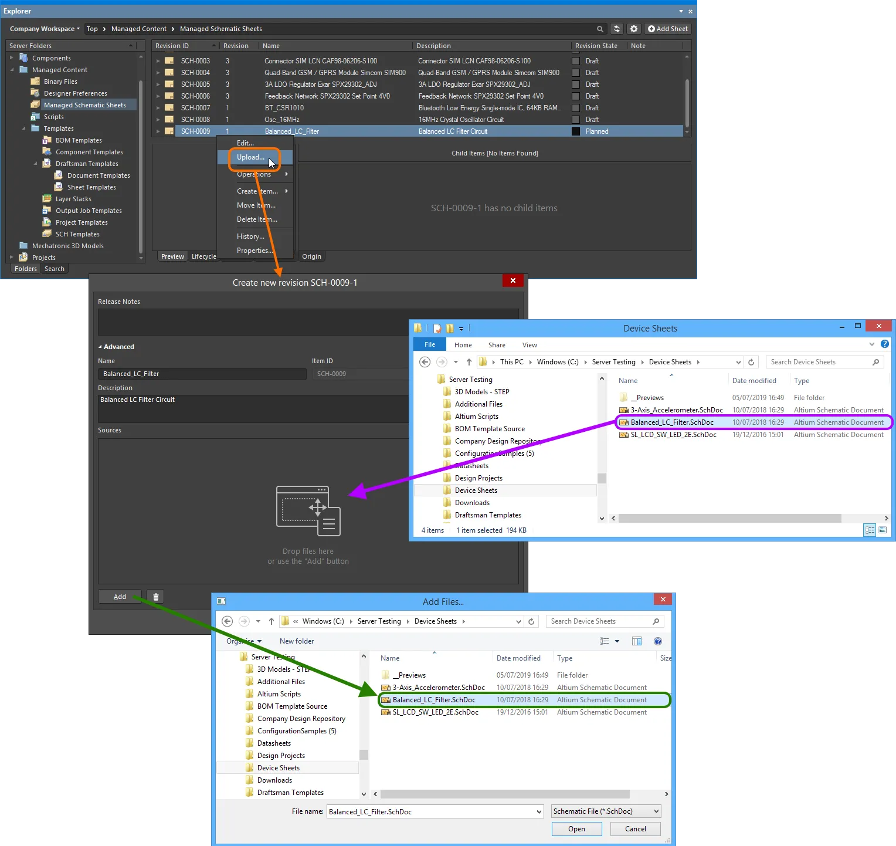Image resolution: width=896 pixels, height=846 pixels.
Task: Click Open in Add Files dialog
Action: [576, 829]
